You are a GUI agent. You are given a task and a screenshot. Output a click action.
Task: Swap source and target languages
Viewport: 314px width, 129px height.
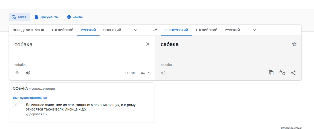pyautogui.click(x=155, y=30)
